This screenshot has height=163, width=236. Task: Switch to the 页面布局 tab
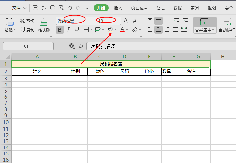139,8
